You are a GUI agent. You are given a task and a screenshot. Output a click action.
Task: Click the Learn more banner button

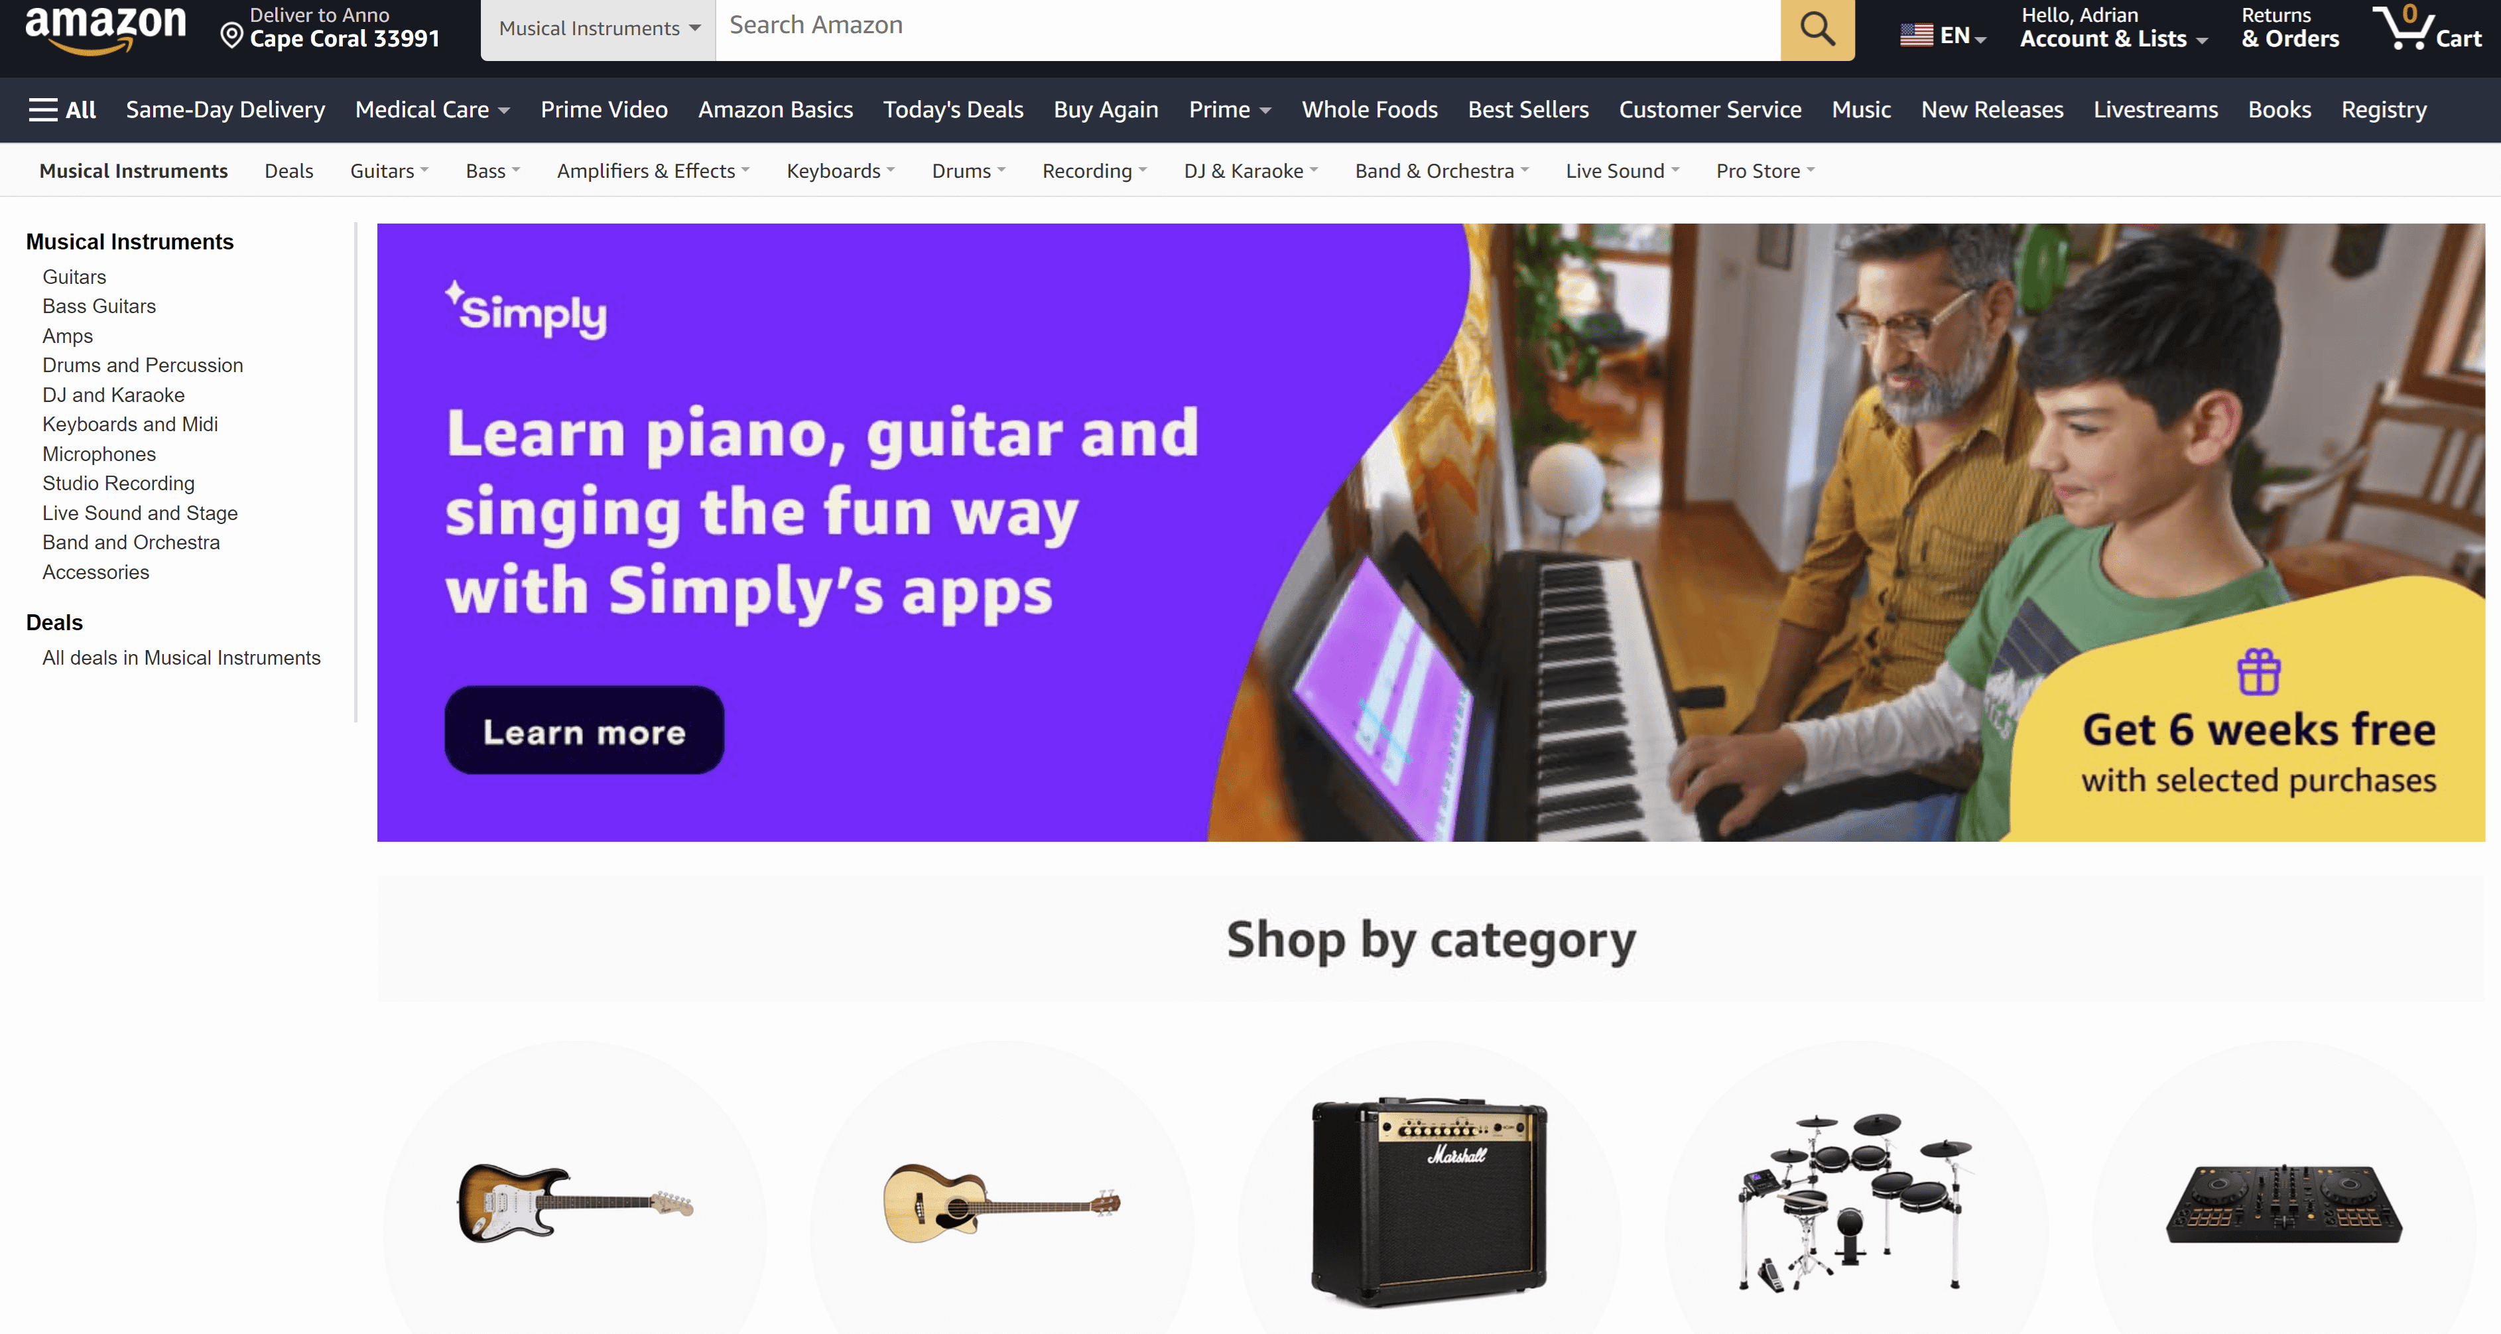[584, 731]
